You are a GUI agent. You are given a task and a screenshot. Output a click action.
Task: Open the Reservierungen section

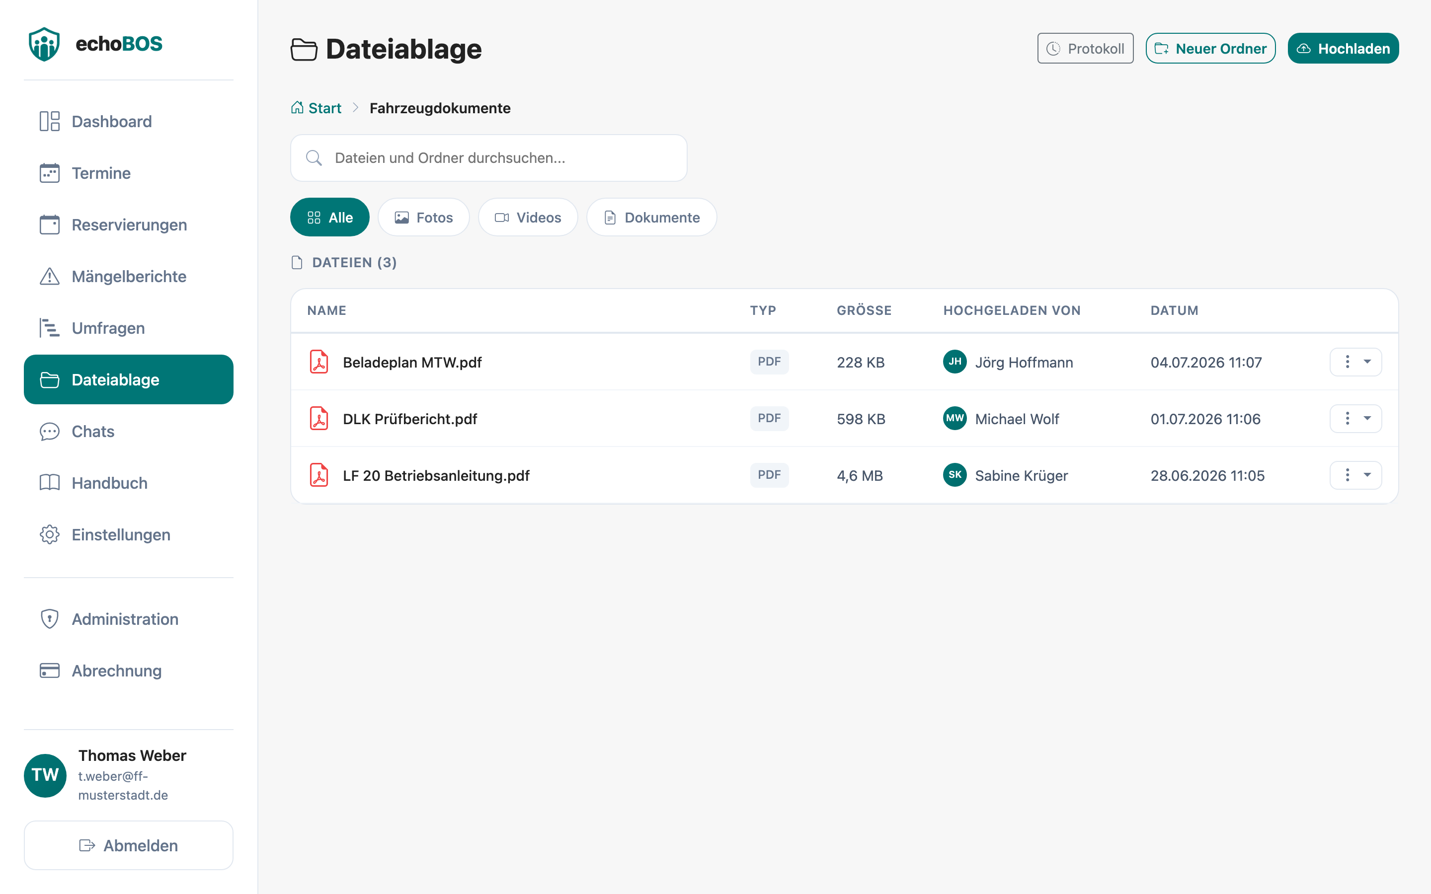point(128,224)
